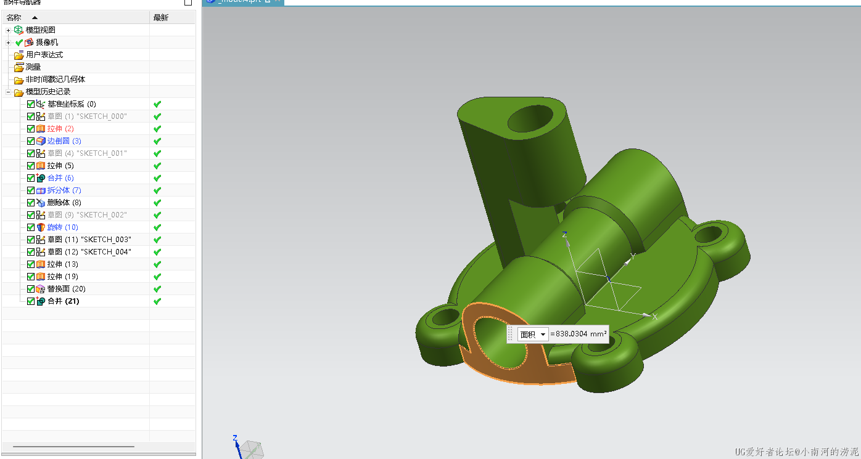The width and height of the screenshot is (861, 459).
Task: Click the unite icon of 合并 (21)
Action: pyautogui.click(x=41, y=301)
